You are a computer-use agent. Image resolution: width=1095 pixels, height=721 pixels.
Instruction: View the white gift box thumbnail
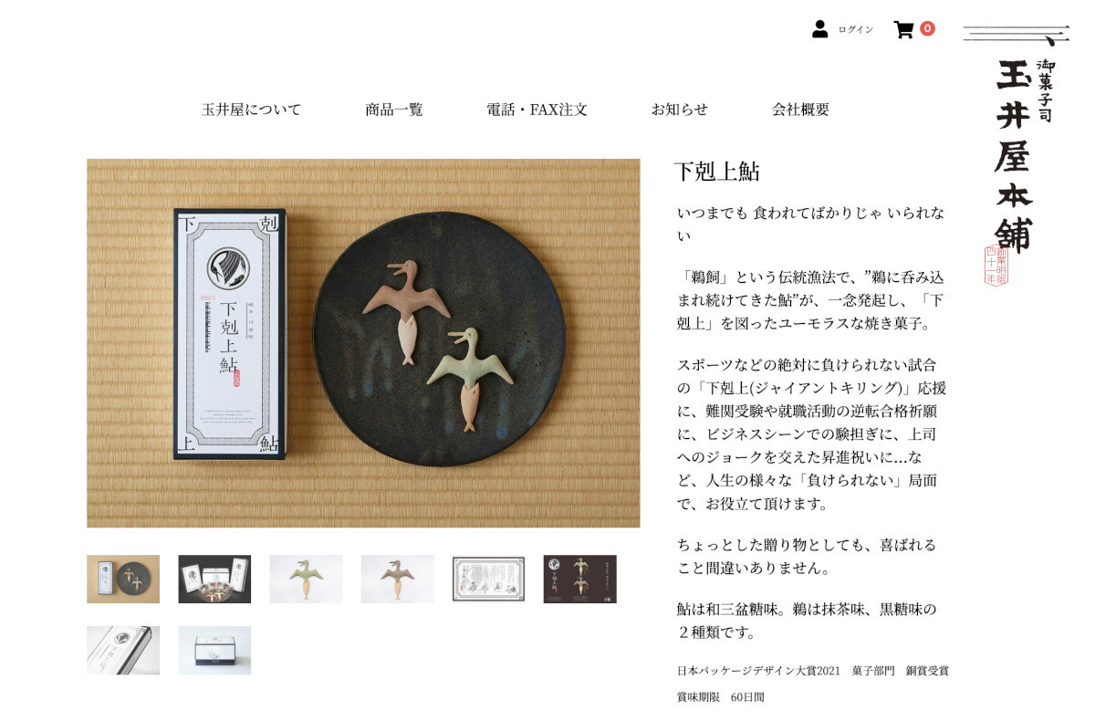click(x=214, y=650)
